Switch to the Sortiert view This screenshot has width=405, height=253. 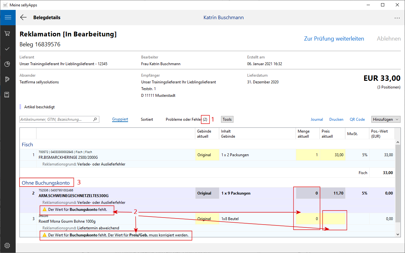pyautogui.click(x=147, y=119)
